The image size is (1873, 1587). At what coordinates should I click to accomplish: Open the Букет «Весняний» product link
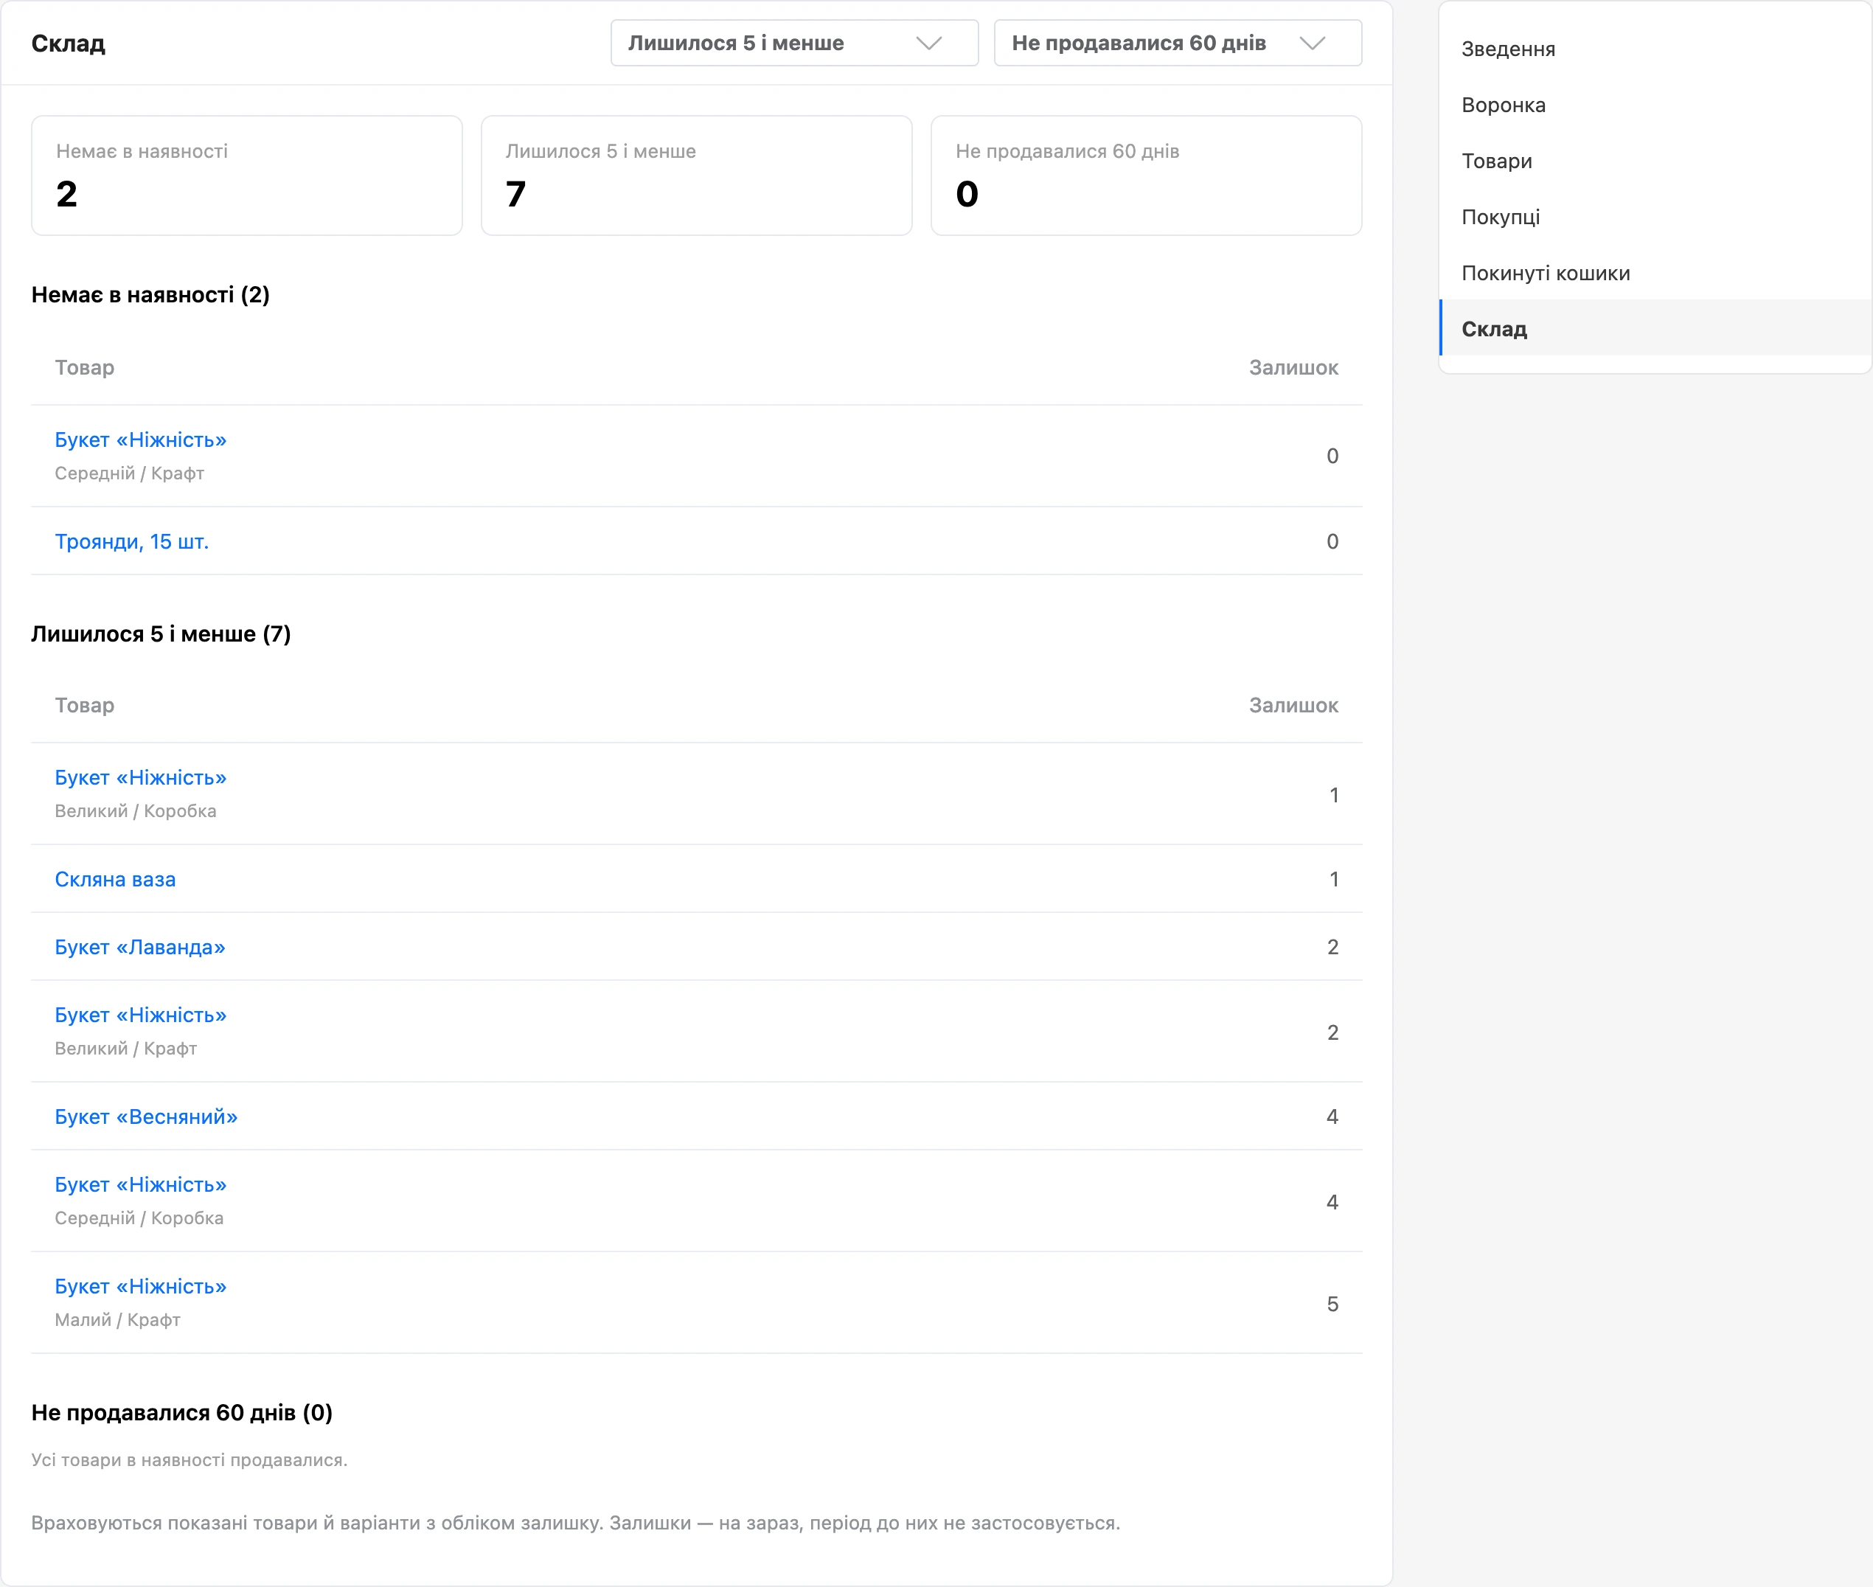[x=146, y=1117]
